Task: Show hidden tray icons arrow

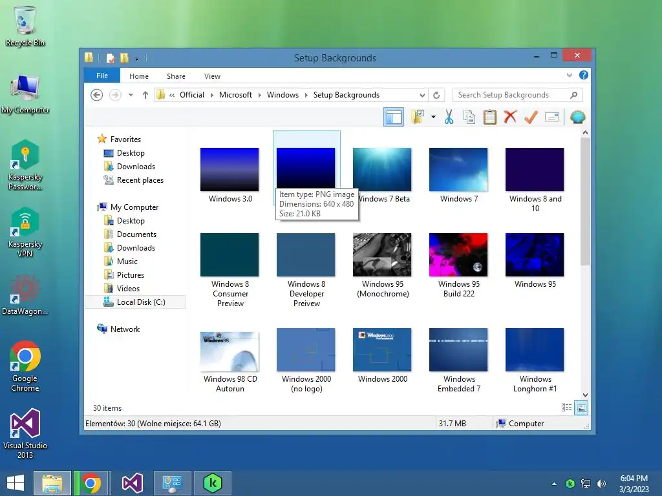Action: point(554,484)
